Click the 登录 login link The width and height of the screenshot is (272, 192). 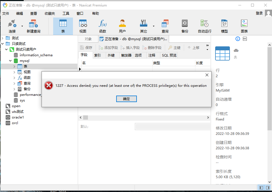[259, 13]
